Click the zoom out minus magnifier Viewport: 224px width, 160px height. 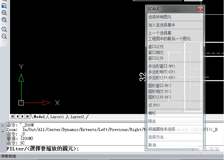tap(4, 36)
